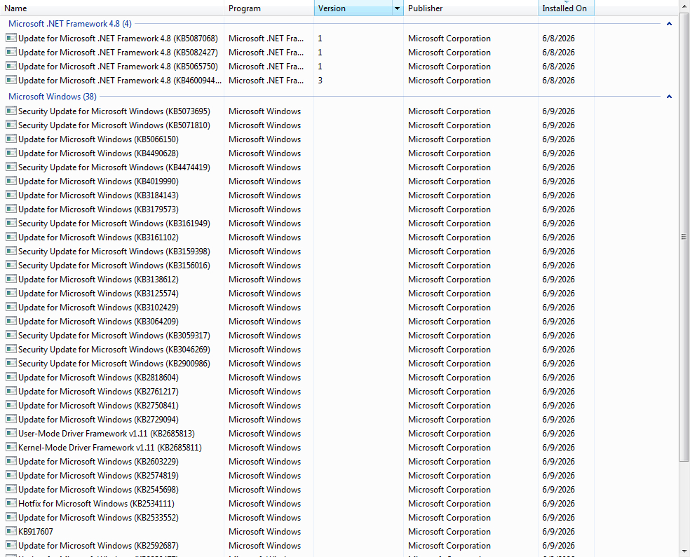Click the icon next to Security Update KB5073695
This screenshot has height=557, width=690.
(x=11, y=111)
